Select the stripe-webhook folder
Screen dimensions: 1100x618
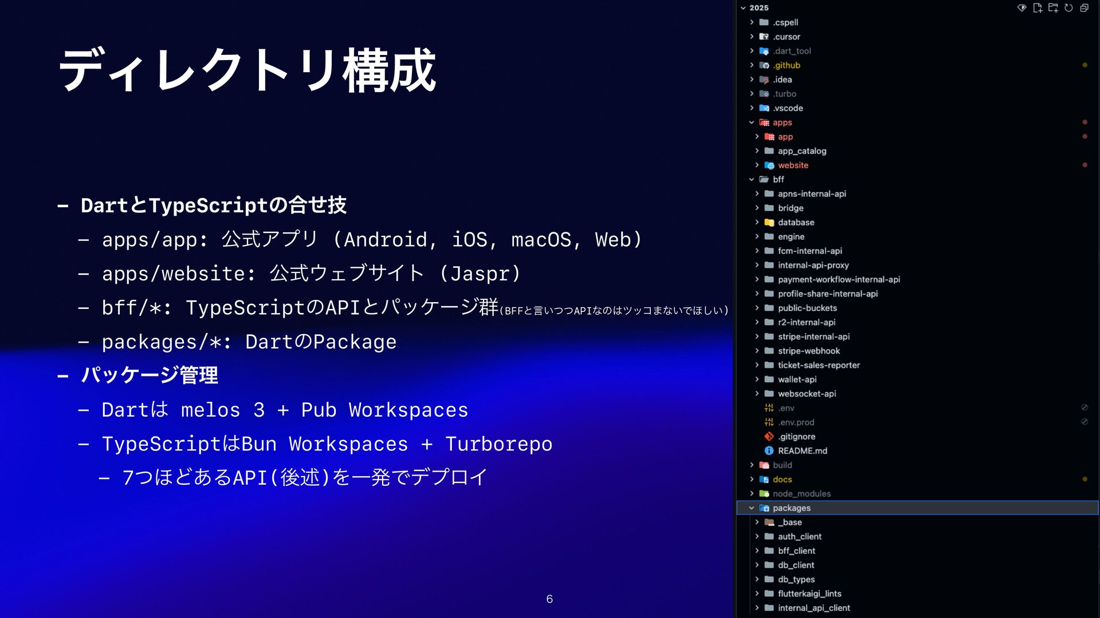coord(808,351)
